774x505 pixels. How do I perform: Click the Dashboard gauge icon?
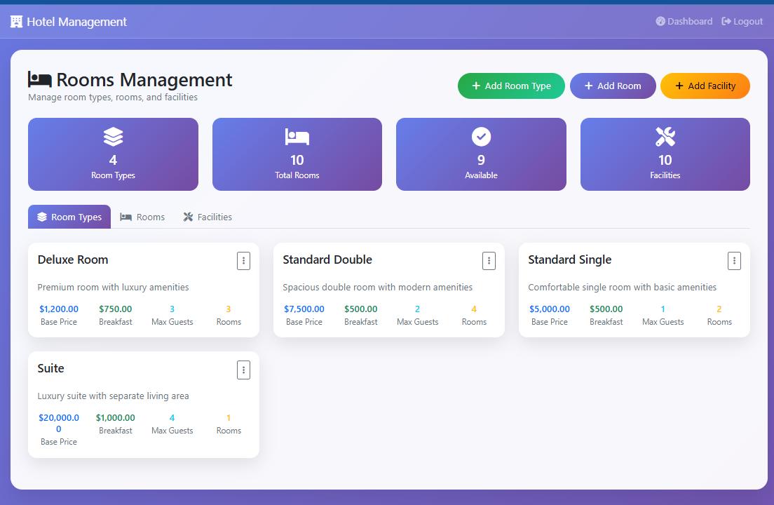coord(660,22)
